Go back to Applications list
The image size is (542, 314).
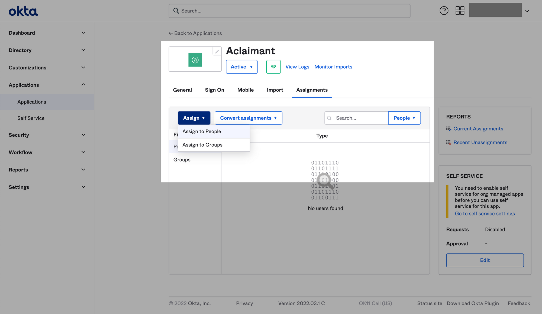point(195,33)
